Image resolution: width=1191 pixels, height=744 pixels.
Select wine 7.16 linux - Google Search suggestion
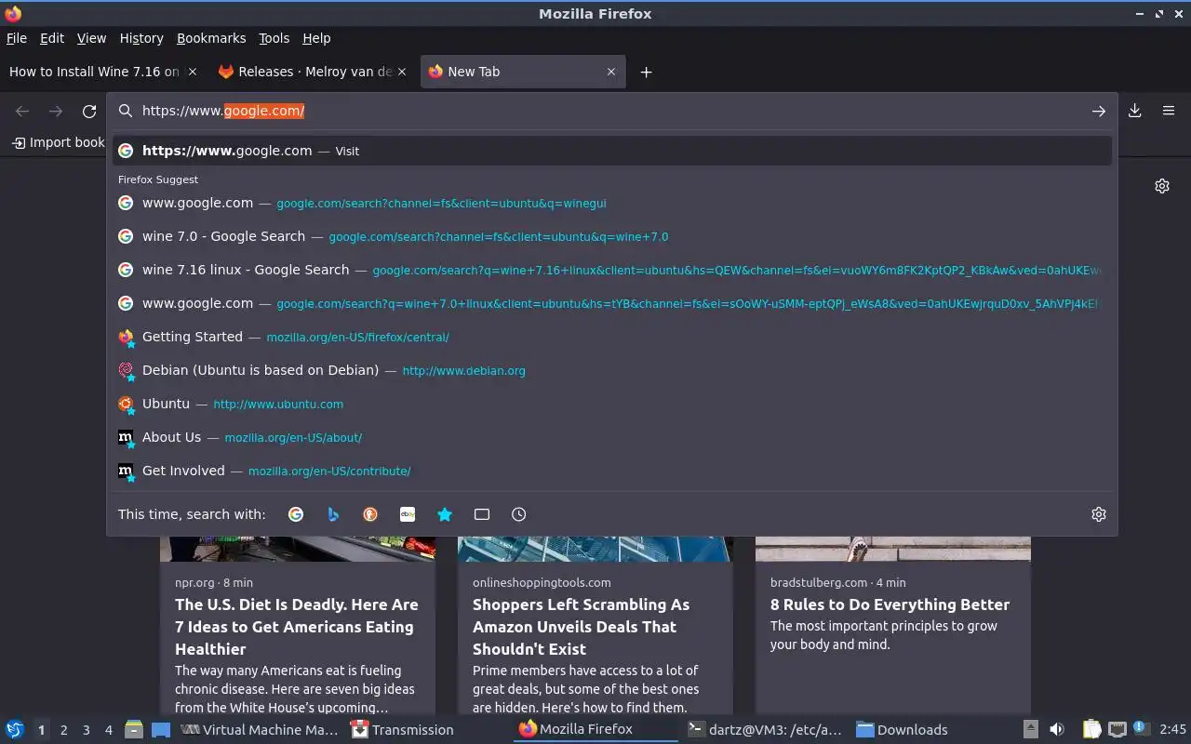click(x=612, y=270)
